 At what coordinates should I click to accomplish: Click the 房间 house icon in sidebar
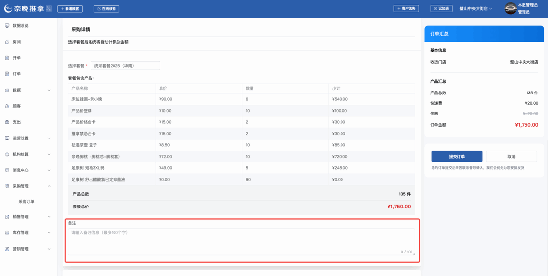[x=7, y=42]
